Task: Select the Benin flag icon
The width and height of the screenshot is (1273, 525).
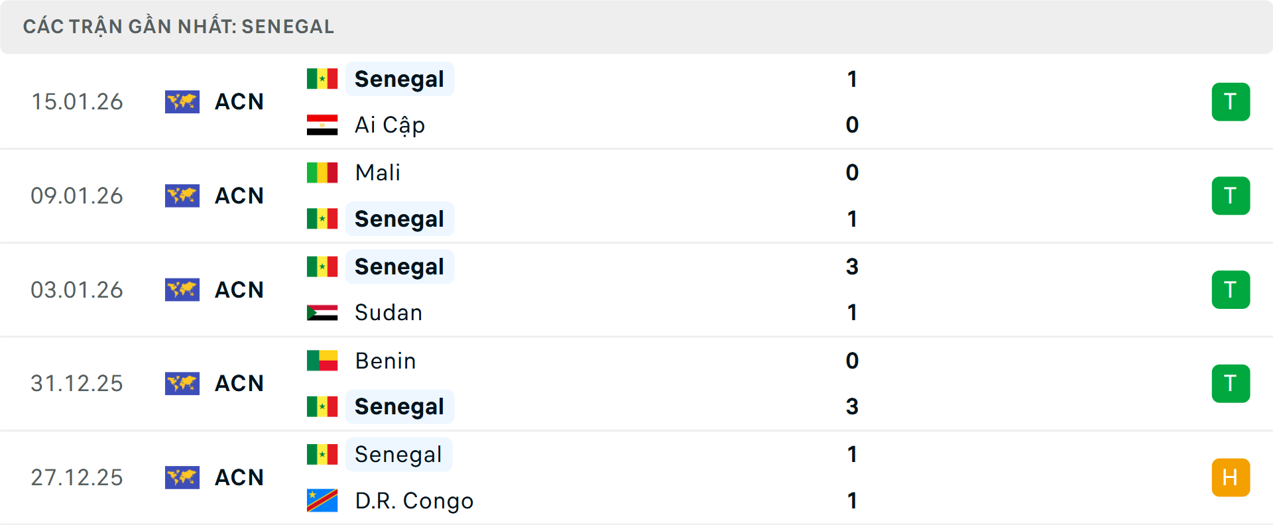Action: point(321,361)
